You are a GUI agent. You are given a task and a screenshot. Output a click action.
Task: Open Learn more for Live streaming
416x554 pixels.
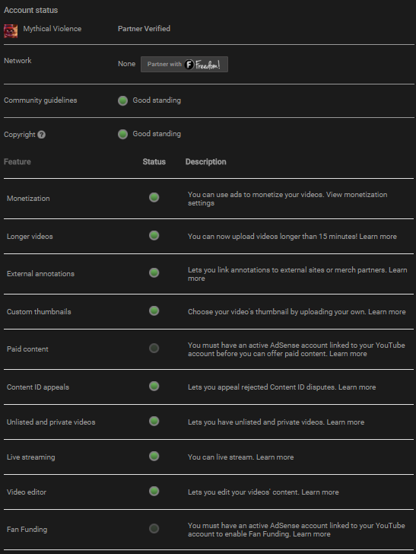tap(275, 457)
